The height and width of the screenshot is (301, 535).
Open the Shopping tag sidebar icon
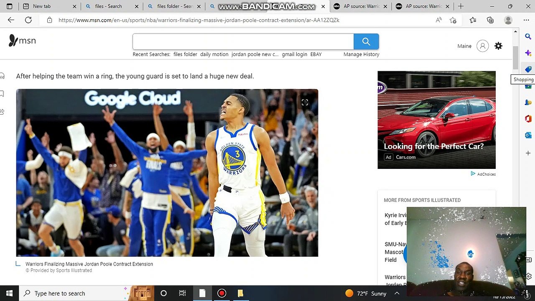(x=528, y=69)
